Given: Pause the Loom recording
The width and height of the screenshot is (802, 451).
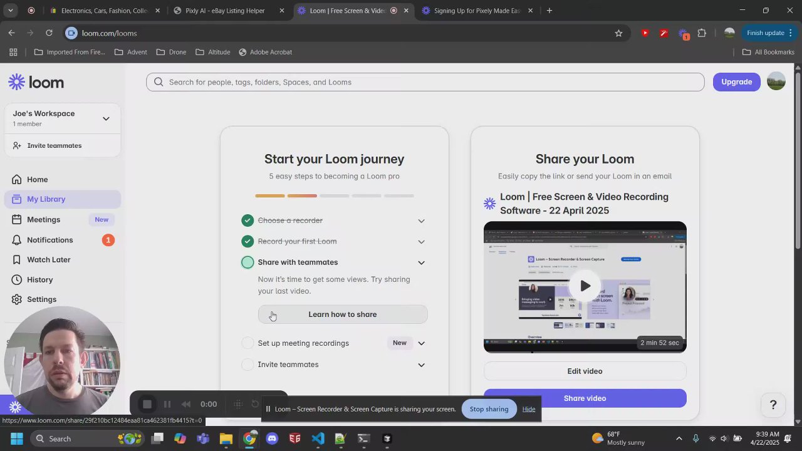Looking at the screenshot, I should [167, 404].
